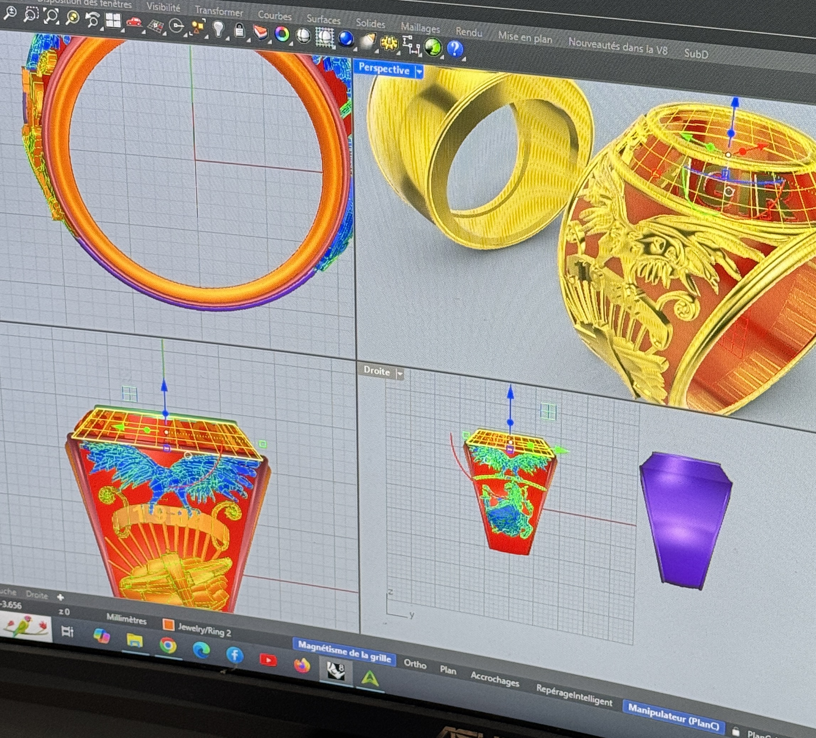Switch to the Droite viewport tab at bottom
The image size is (816, 738).
[x=36, y=595]
